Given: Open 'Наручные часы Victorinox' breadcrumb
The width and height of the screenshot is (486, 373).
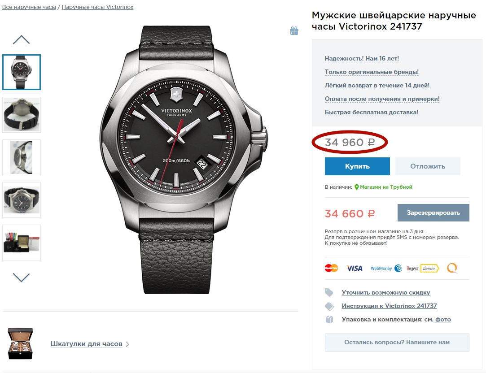Looking at the screenshot, I should [x=97, y=7].
